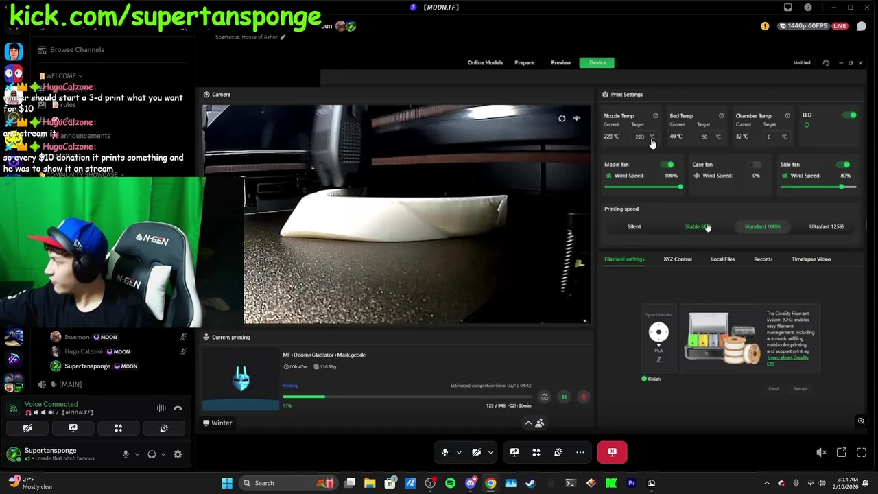Expand input device arrow beside user mic
The width and height of the screenshot is (878, 494).
tap(137, 454)
